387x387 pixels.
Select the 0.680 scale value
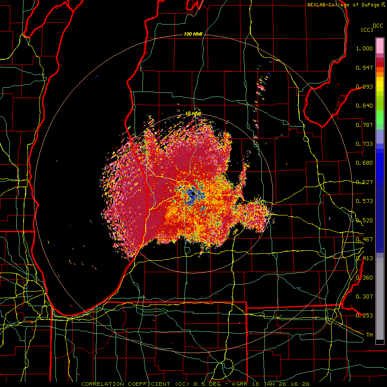point(364,163)
